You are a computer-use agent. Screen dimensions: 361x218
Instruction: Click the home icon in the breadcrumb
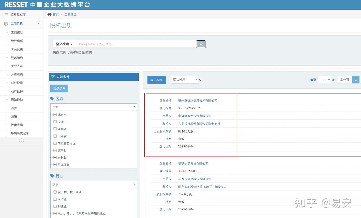point(49,14)
